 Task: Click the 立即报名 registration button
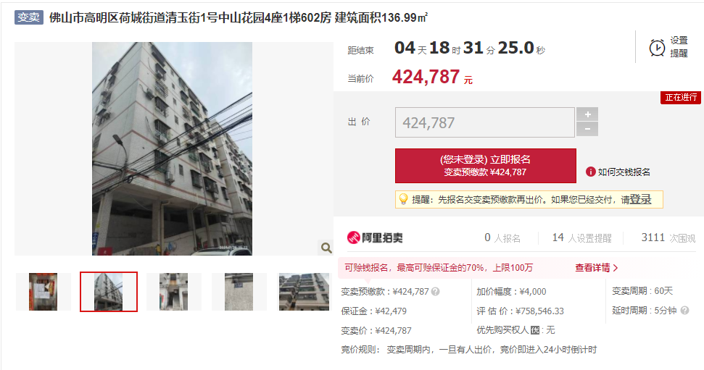tap(485, 166)
